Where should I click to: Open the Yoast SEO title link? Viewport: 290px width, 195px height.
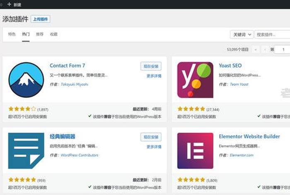[x=230, y=66]
